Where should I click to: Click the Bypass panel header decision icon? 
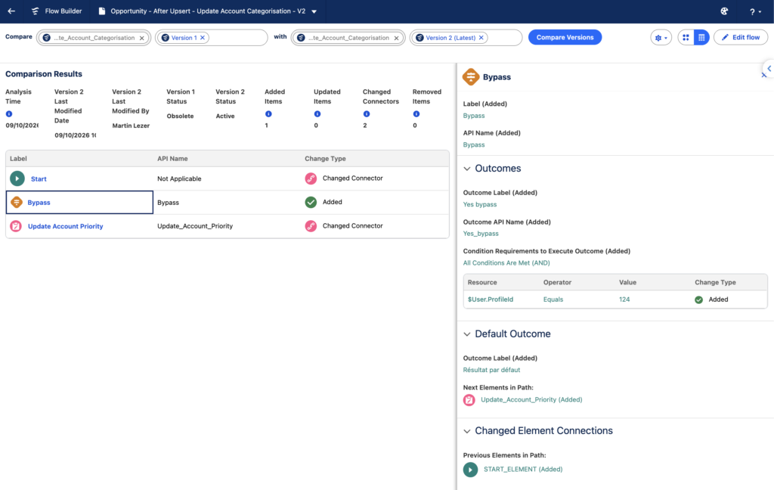click(x=471, y=77)
